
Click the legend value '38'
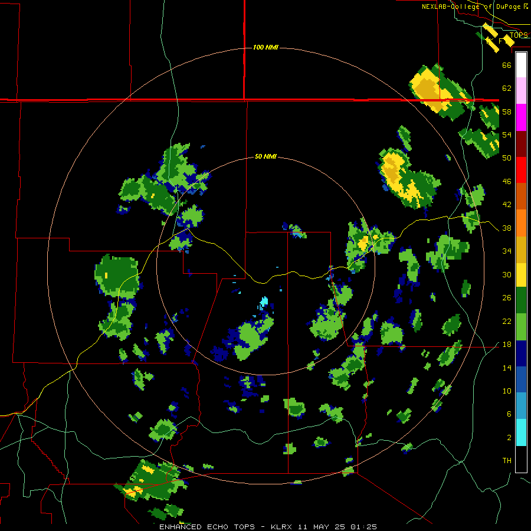point(507,228)
